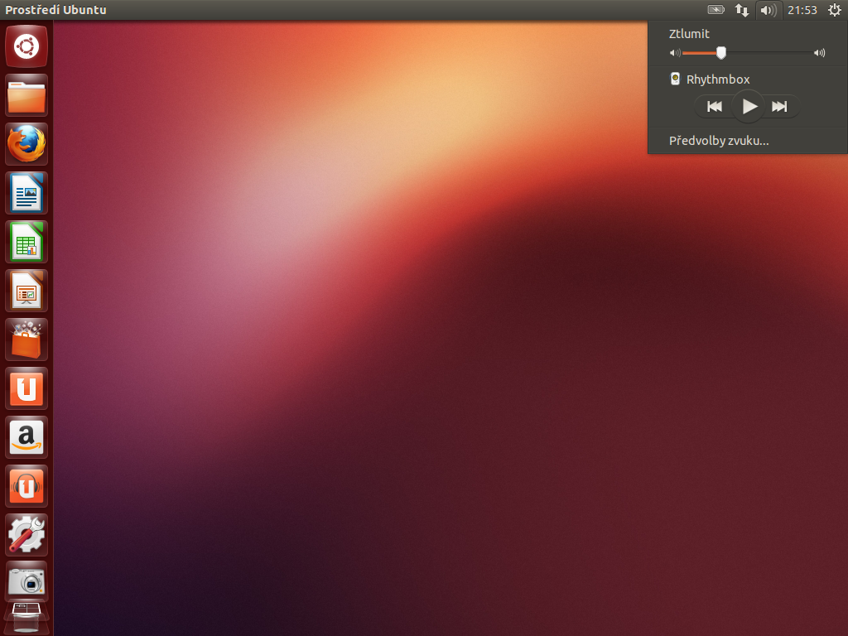Launch Firefox web browser
Screen dimensions: 848x636
pos(26,144)
